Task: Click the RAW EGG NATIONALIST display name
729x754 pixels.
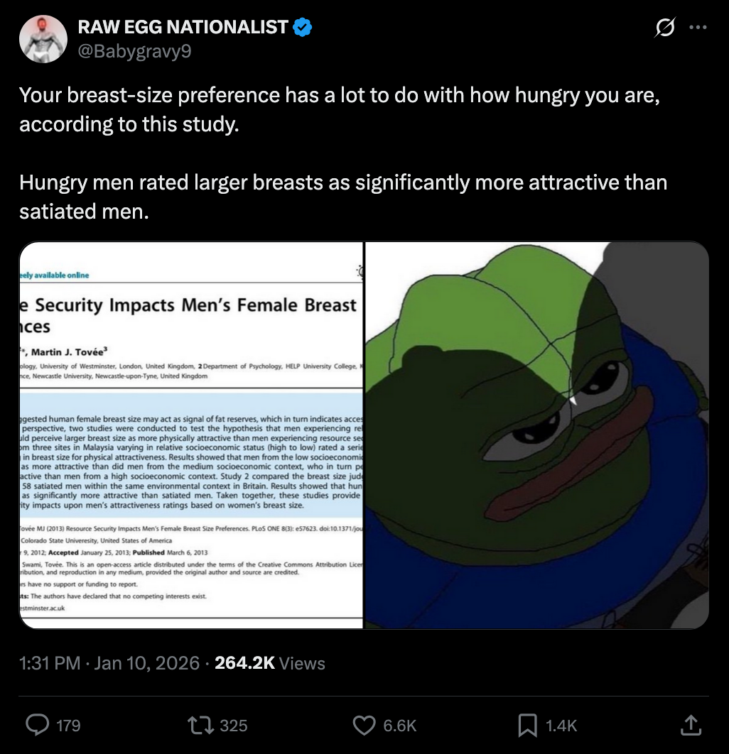Action: tap(183, 28)
